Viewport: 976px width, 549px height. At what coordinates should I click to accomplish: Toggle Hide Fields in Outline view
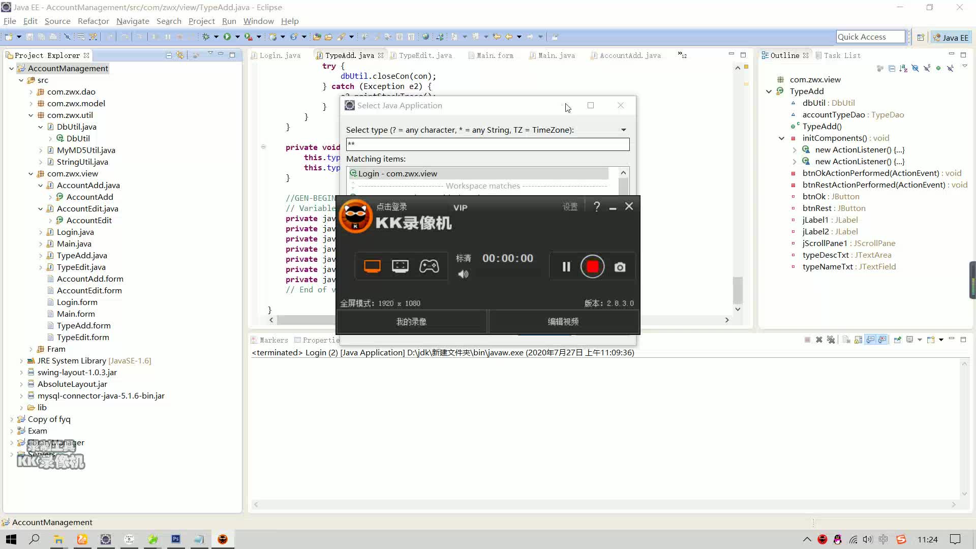pos(915,68)
